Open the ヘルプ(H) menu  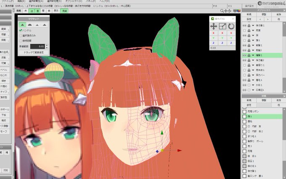pyautogui.click(x=104, y=1)
